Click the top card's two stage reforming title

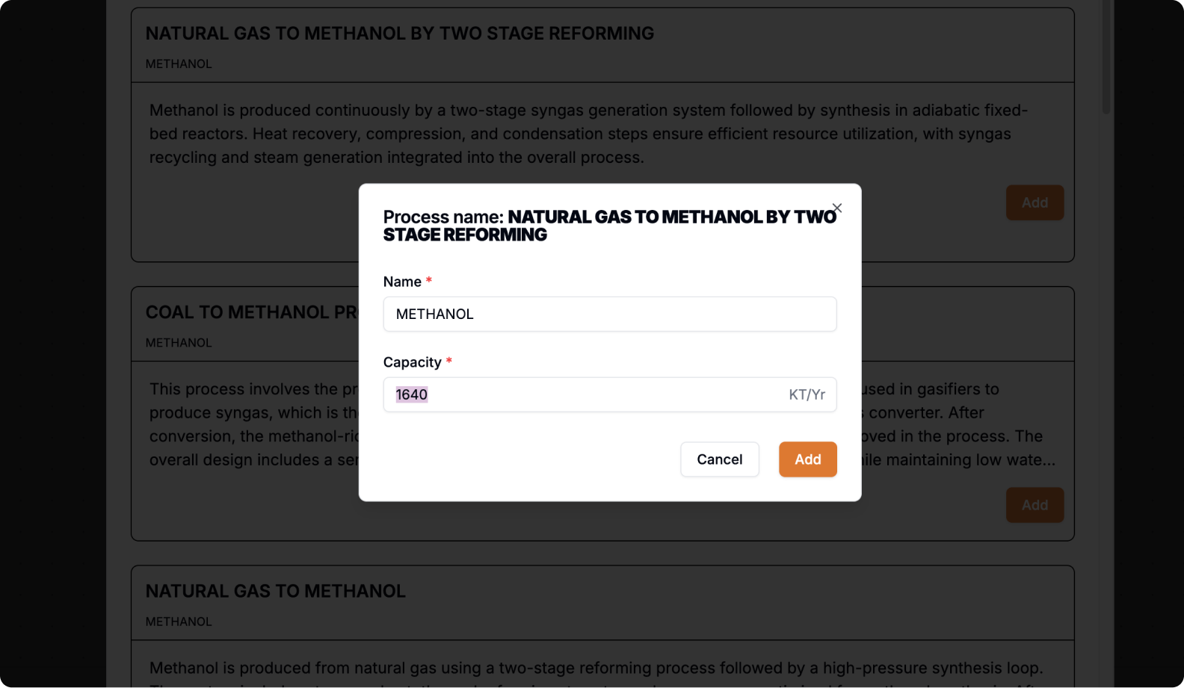400,34
